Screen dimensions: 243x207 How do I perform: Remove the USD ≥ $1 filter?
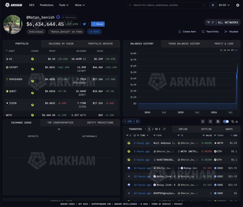pyautogui.click(x=125, y=121)
